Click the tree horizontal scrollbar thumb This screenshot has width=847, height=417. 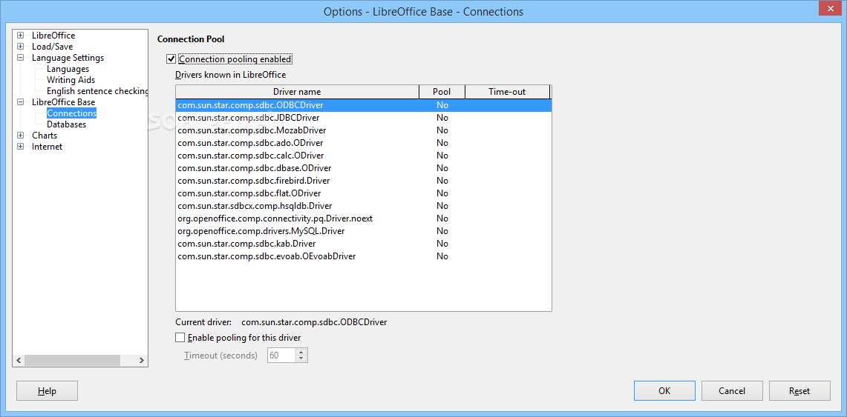72,360
